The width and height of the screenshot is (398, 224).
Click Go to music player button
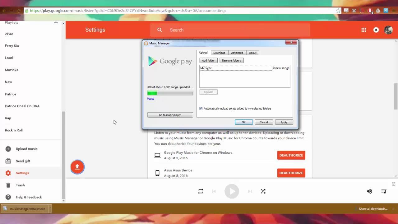170,115
